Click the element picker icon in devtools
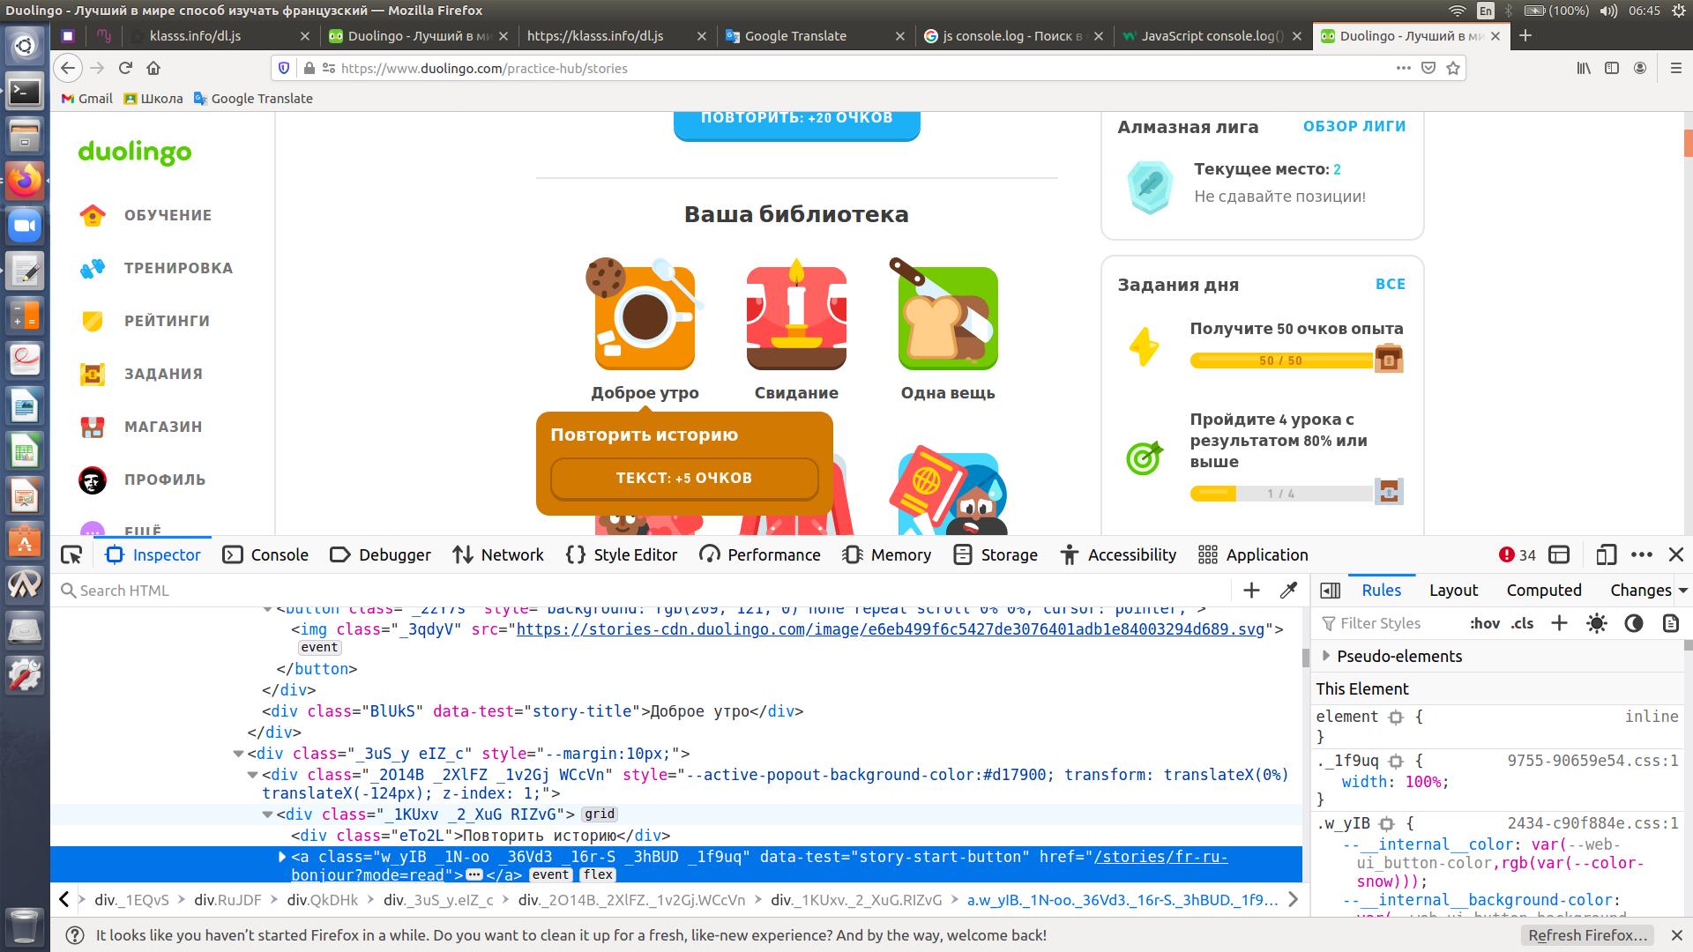This screenshot has height=952, width=1693. pyautogui.click(x=71, y=554)
